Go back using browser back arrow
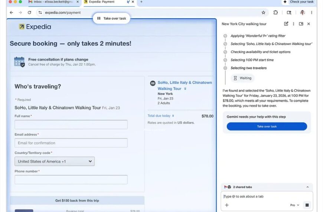323x212 pixels. tap(12, 13)
